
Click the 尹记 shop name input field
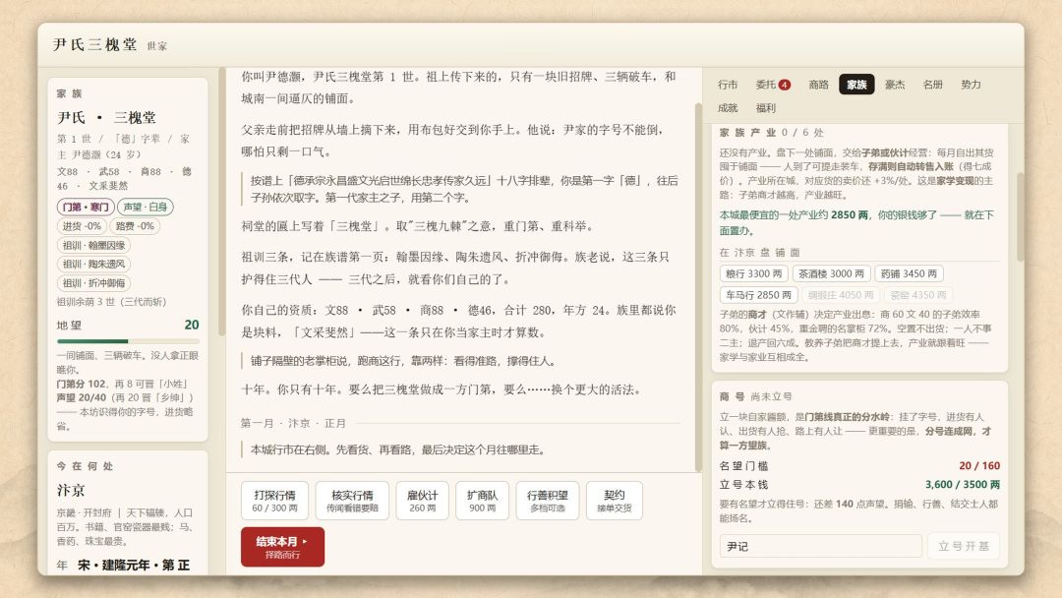tap(820, 546)
